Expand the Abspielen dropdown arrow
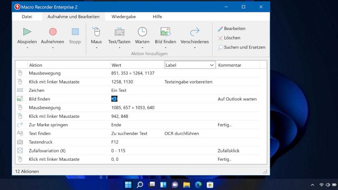Image resolution: width=338 pixels, height=190 pixels. pos(27,48)
